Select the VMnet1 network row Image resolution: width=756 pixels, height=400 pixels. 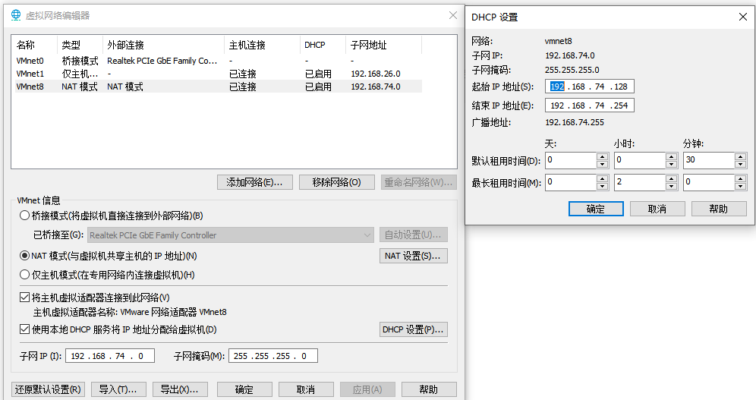click(x=219, y=74)
